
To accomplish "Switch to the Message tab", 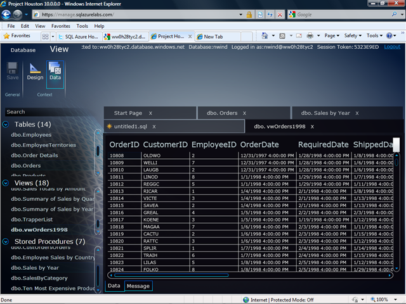I will [138, 286].
